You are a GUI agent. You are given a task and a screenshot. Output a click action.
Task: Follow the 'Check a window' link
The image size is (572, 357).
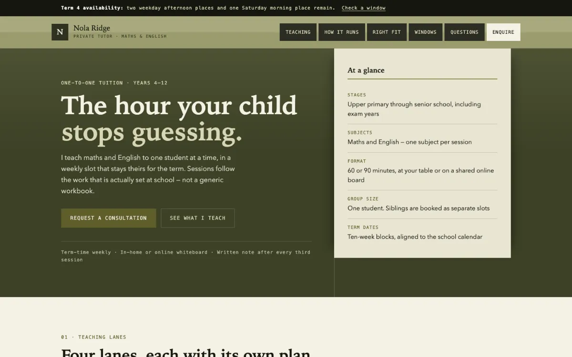[364, 8]
